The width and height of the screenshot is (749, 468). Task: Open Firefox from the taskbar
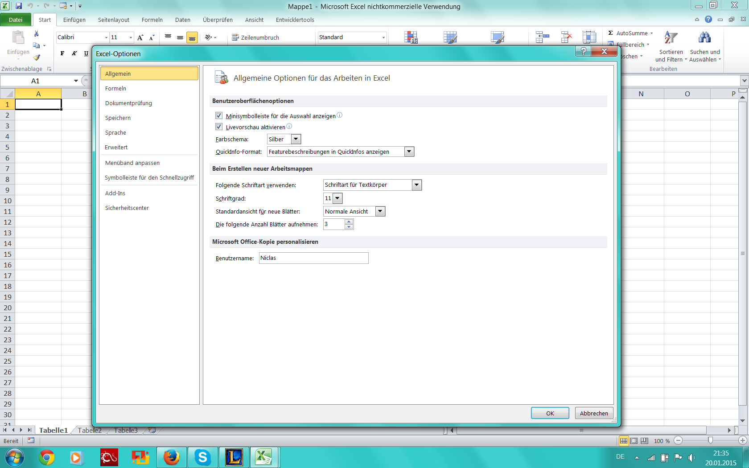171,457
